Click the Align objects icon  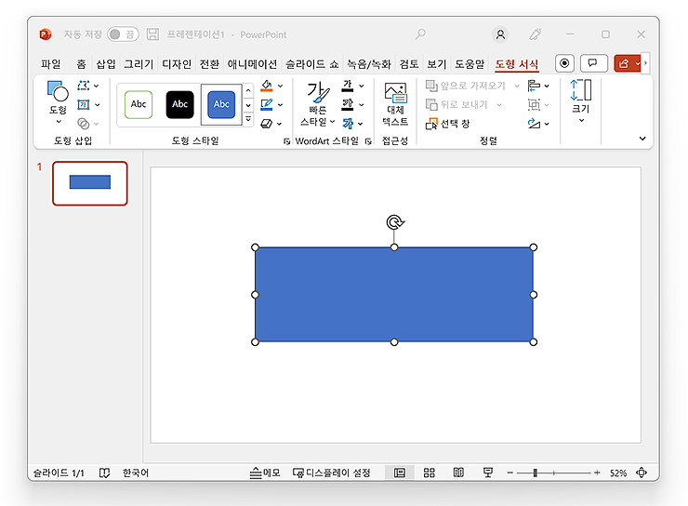click(534, 86)
